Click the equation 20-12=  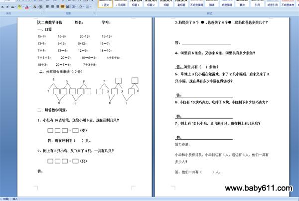[x=85, y=36]
